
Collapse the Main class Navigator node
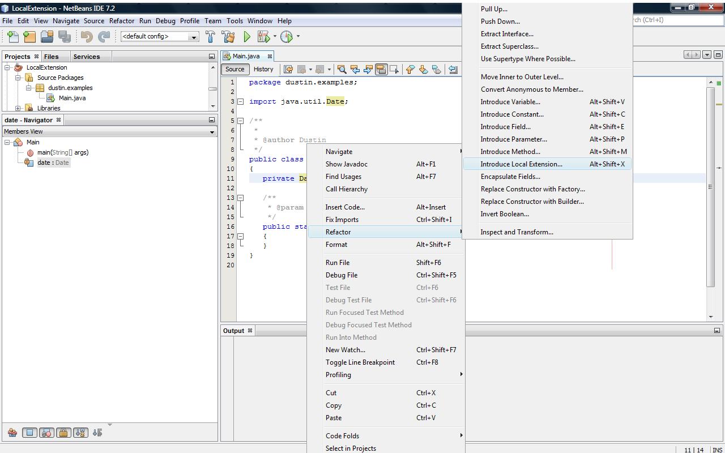tap(8, 142)
